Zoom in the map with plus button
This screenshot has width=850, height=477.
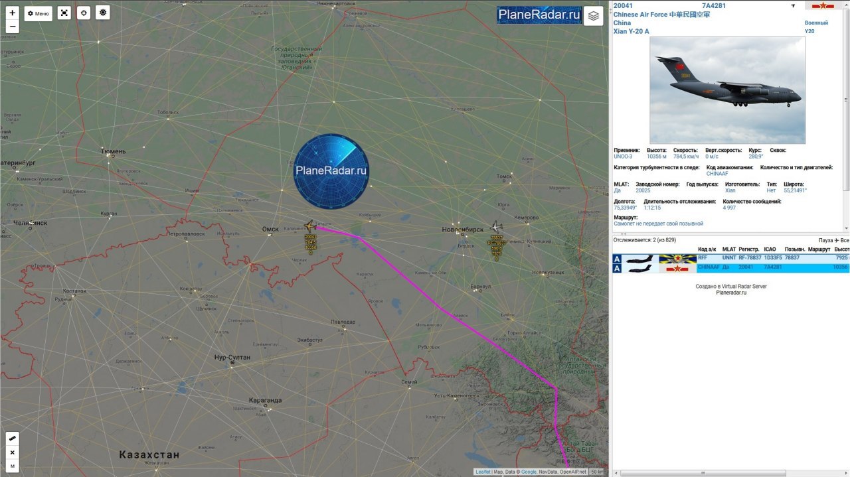12,13
